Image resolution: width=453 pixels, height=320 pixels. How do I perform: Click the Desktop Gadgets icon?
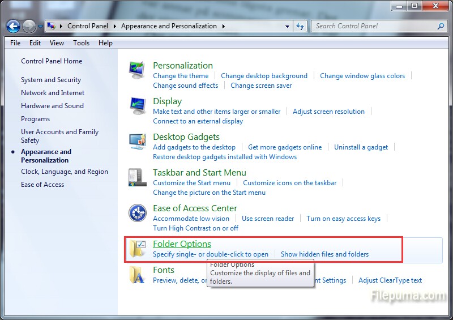[137, 142]
